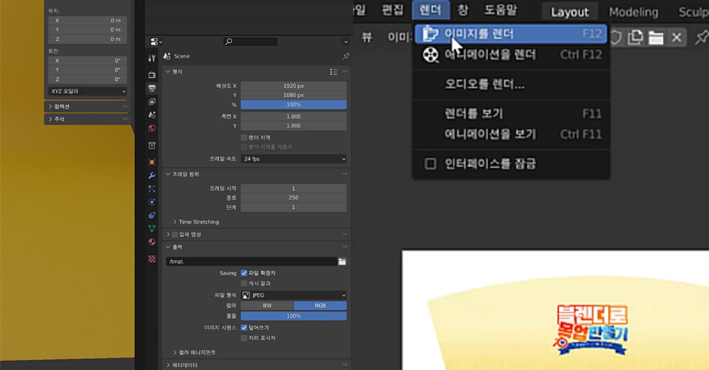The width and height of the screenshot is (709, 370).
Task: Open the Particles properties tab
Action: pyautogui.click(x=152, y=189)
